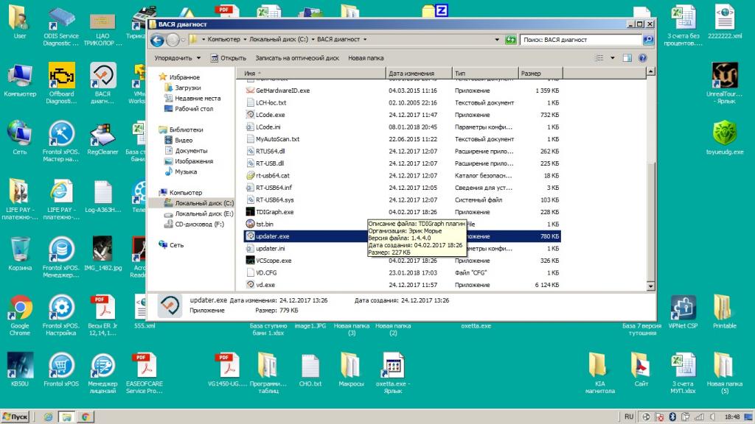Click the network signal icon in the tray

click(x=699, y=417)
